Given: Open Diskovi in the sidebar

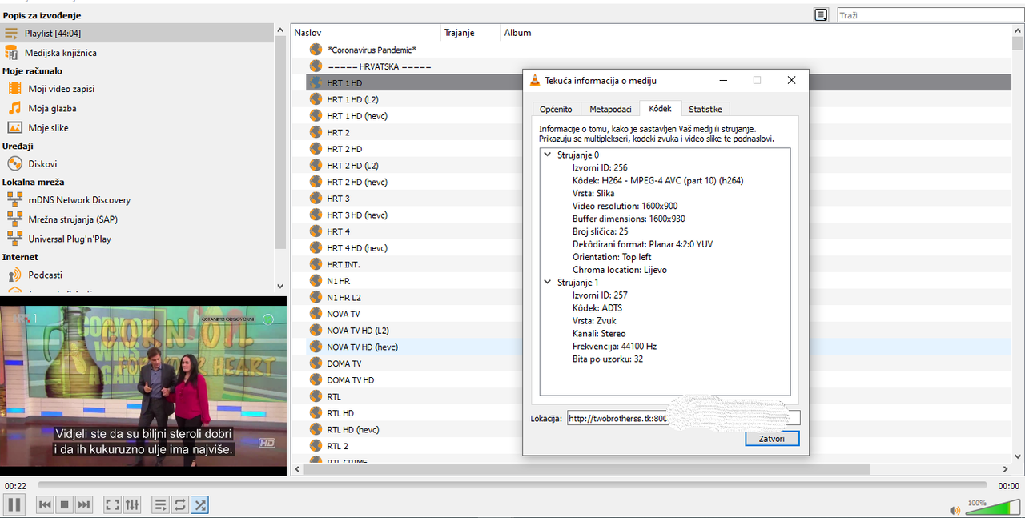Looking at the screenshot, I should point(42,163).
